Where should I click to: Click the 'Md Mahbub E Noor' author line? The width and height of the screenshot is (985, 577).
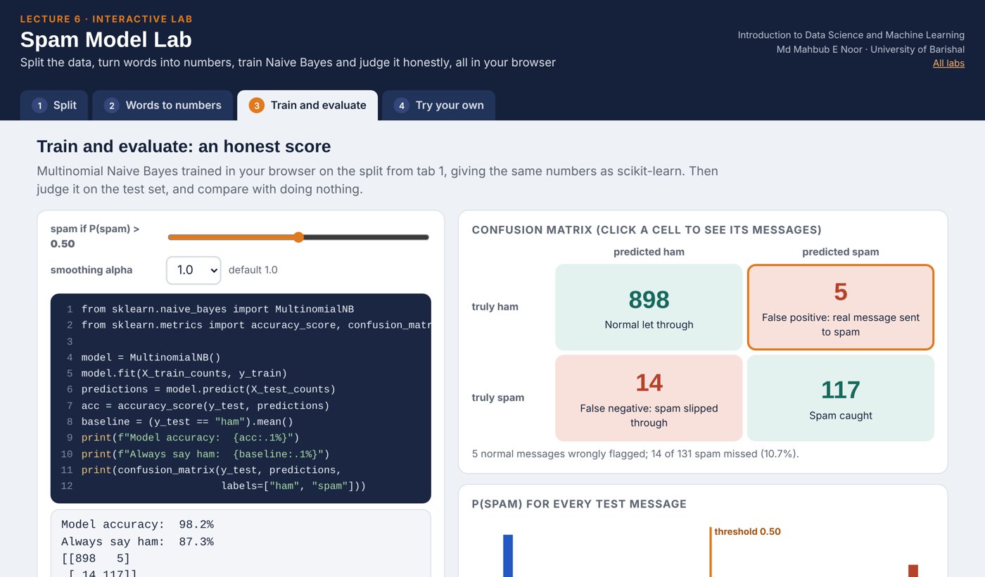[870, 49]
